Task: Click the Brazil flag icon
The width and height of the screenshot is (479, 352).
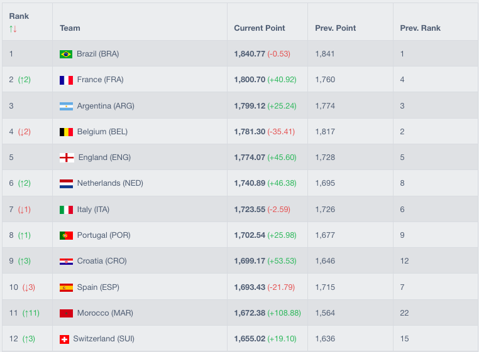Action: [x=66, y=54]
